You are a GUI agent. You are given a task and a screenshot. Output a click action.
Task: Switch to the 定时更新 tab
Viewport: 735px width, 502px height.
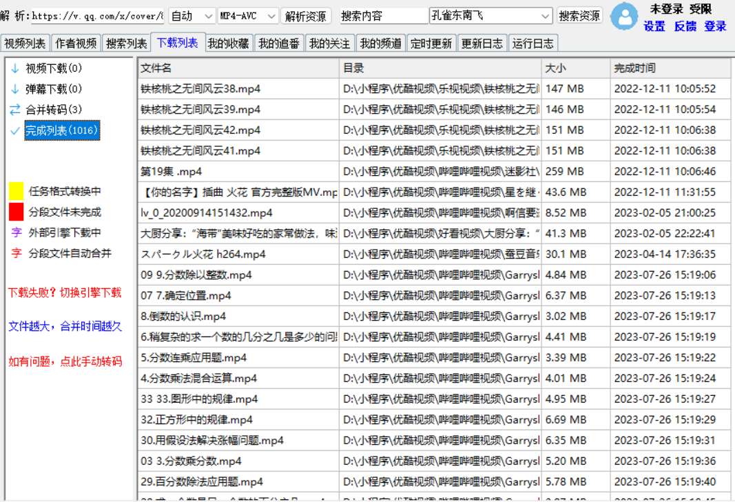coord(432,43)
